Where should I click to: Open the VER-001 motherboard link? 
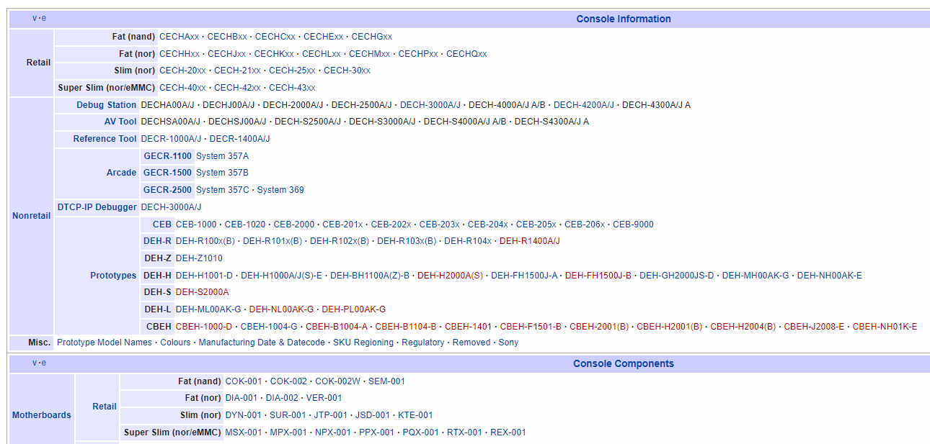click(x=324, y=398)
